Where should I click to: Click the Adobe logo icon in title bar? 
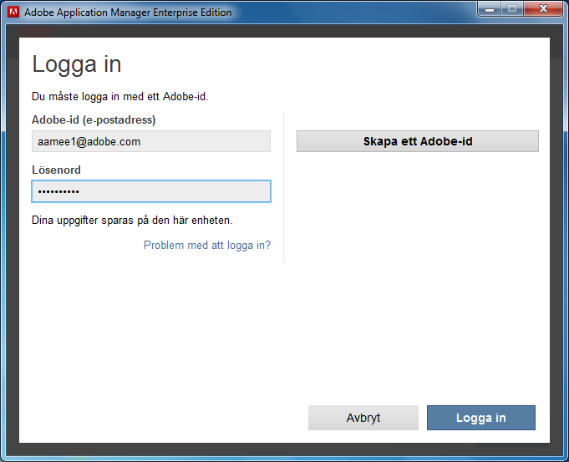click(13, 12)
